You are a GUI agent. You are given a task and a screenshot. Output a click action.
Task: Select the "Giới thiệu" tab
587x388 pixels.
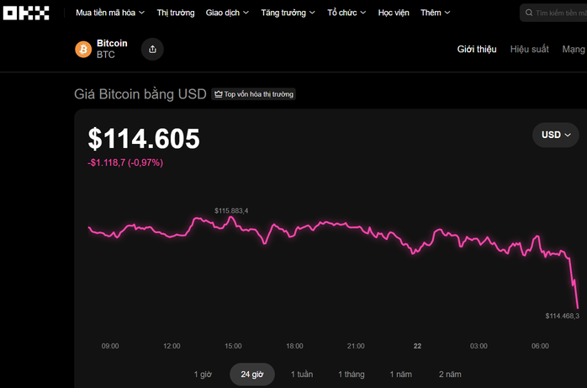477,50
